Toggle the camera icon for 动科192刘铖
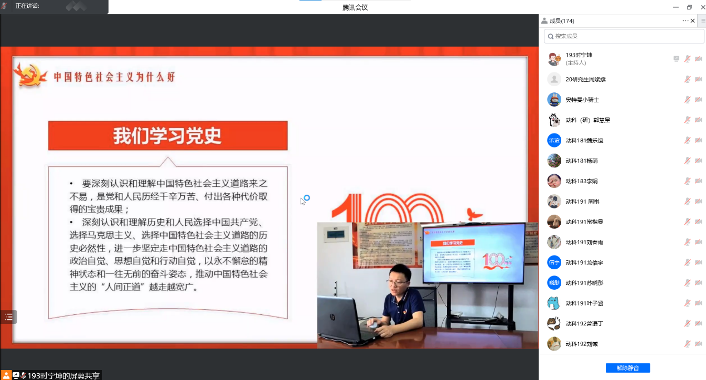The image size is (706, 380). [698, 344]
